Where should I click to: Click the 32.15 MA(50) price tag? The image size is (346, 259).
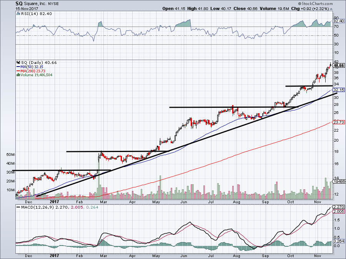pos(339,90)
